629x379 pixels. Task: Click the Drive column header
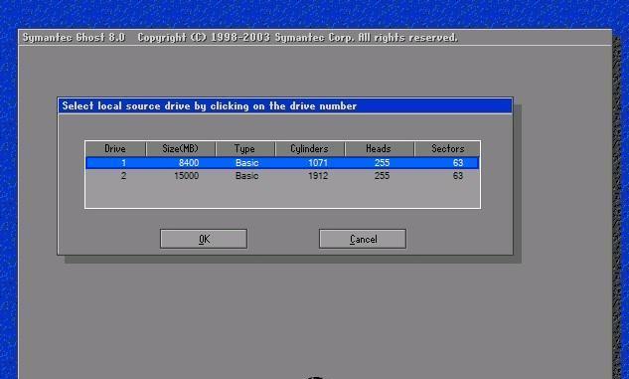click(115, 149)
